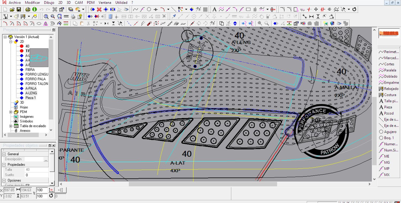Select the Anexos tree item
This screenshot has width=401, height=203.
tap(25, 131)
